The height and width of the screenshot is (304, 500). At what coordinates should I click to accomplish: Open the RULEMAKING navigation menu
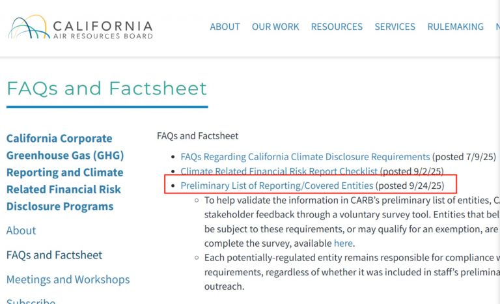(x=455, y=27)
